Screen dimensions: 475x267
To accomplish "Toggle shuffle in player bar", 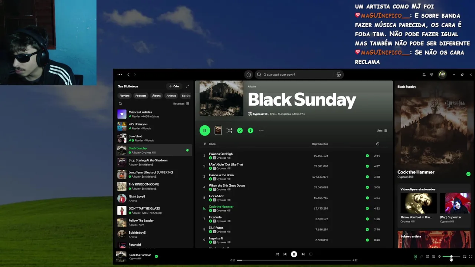I will pos(277,254).
